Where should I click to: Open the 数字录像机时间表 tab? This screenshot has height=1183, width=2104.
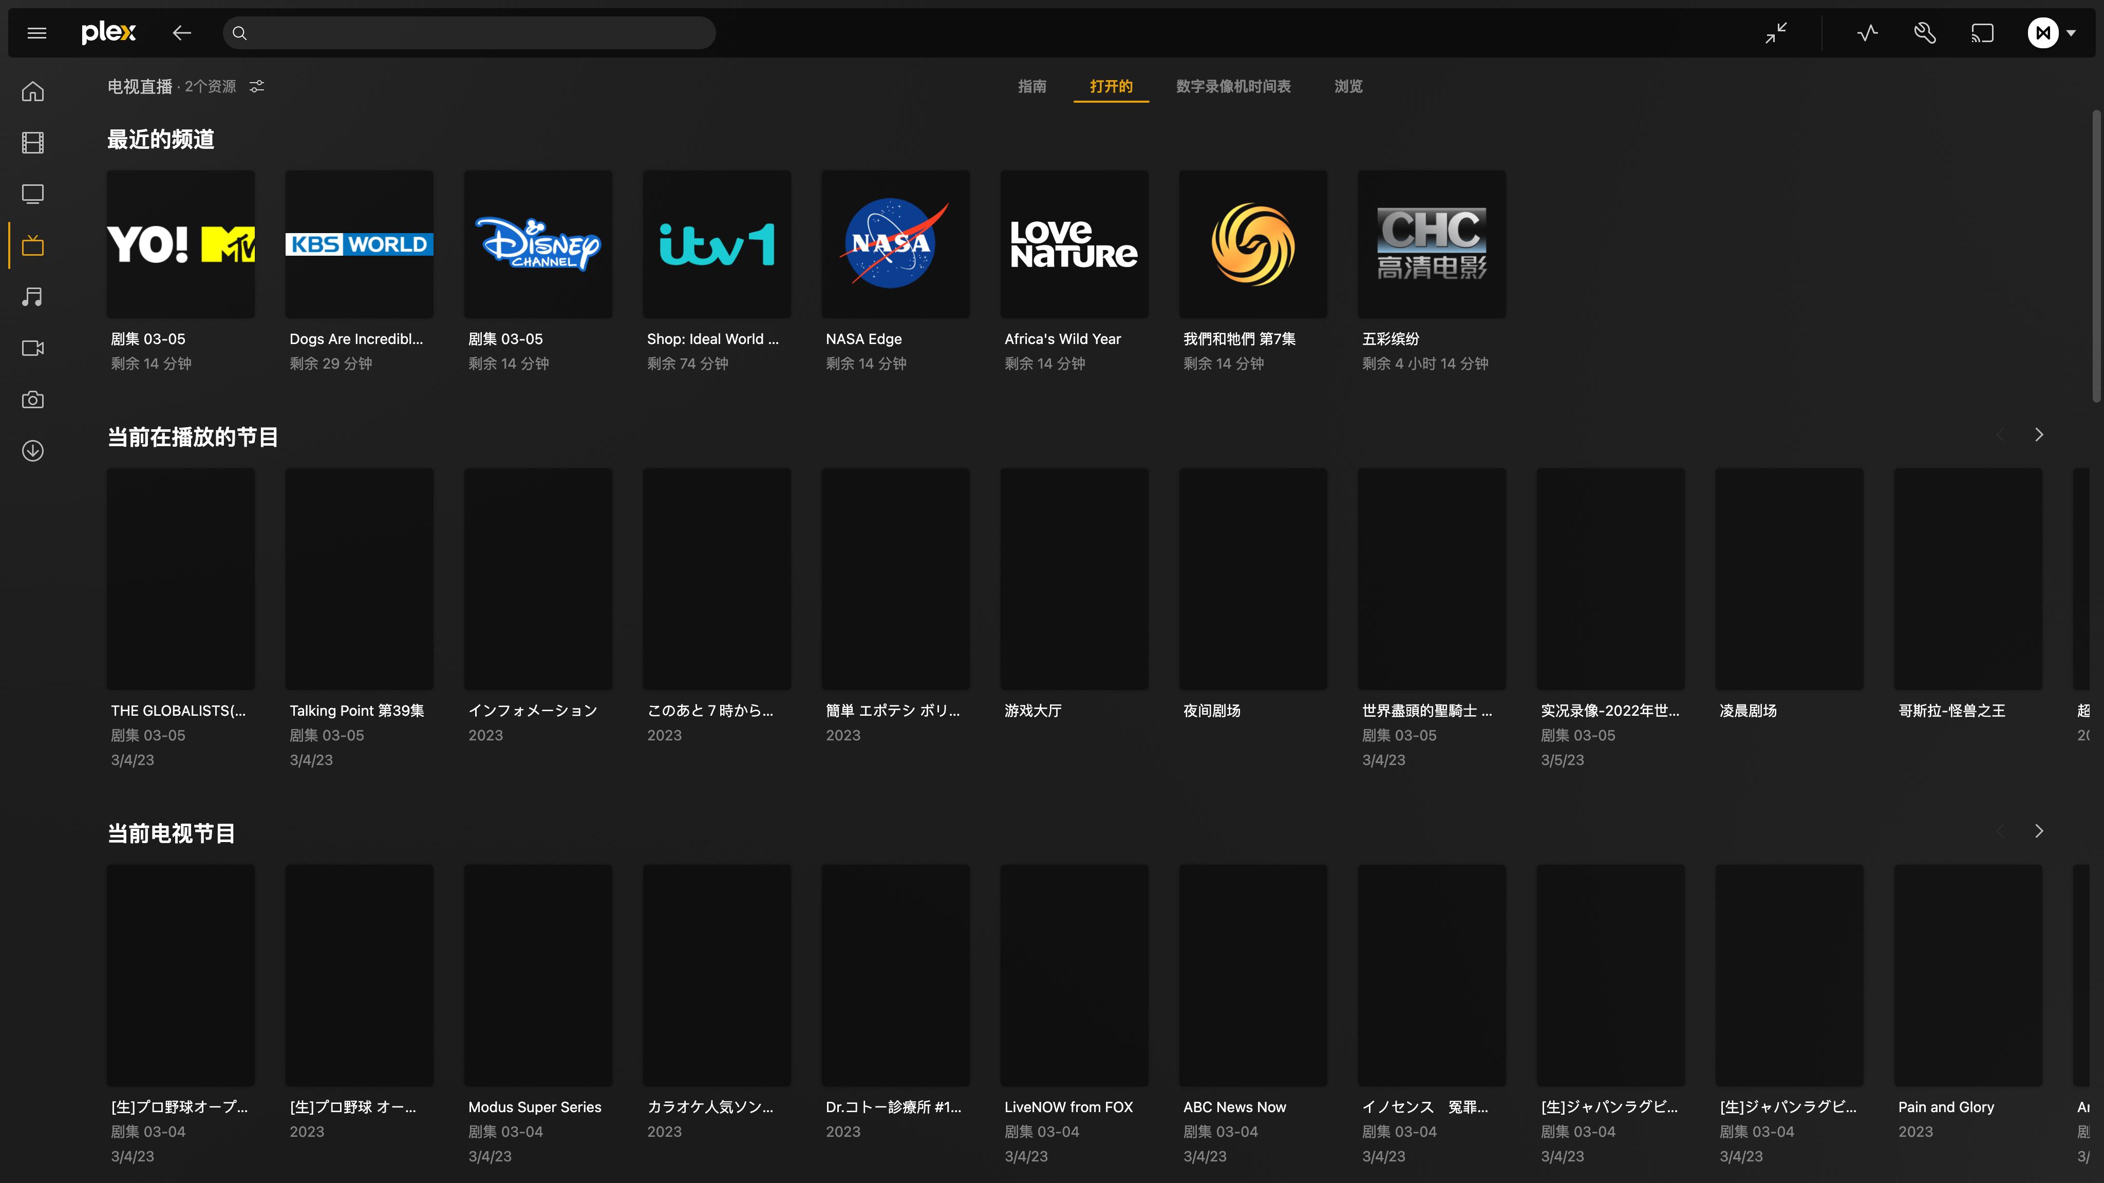point(1233,87)
